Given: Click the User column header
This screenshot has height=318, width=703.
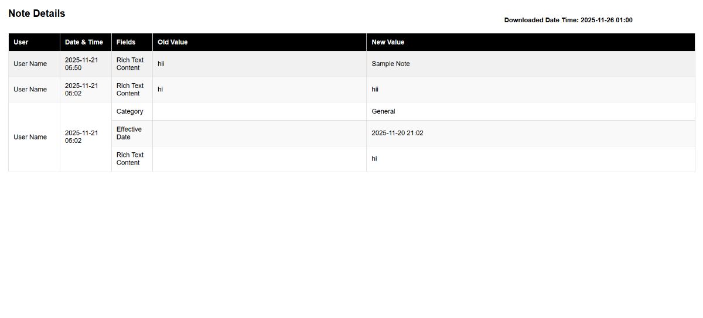Looking at the screenshot, I should click(21, 42).
